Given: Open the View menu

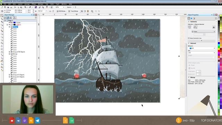Looking at the screenshot, I should (15, 4).
